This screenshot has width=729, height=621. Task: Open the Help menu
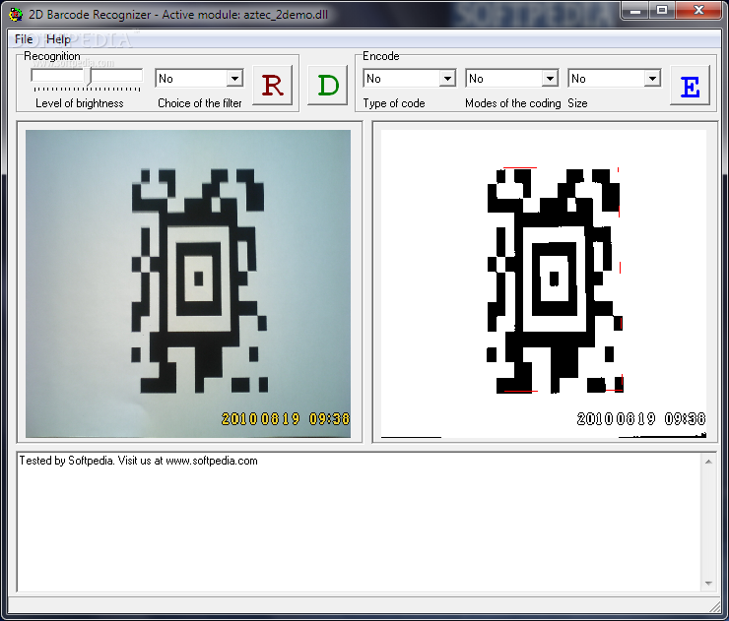click(x=58, y=39)
